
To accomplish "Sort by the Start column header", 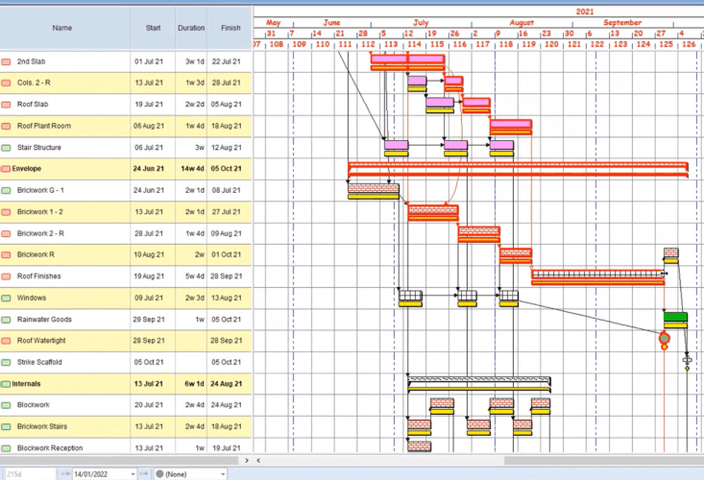I will coord(153,28).
